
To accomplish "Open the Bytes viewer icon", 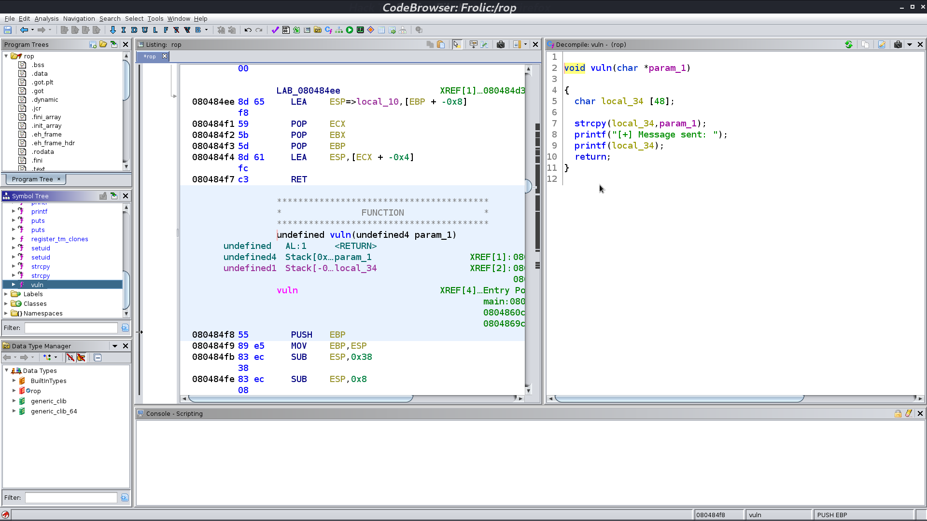I will coord(286,30).
